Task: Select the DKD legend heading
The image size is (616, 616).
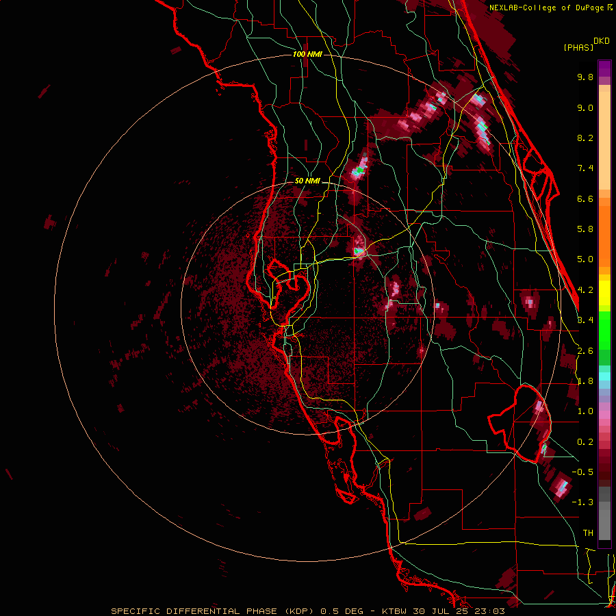Action: click(x=602, y=41)
